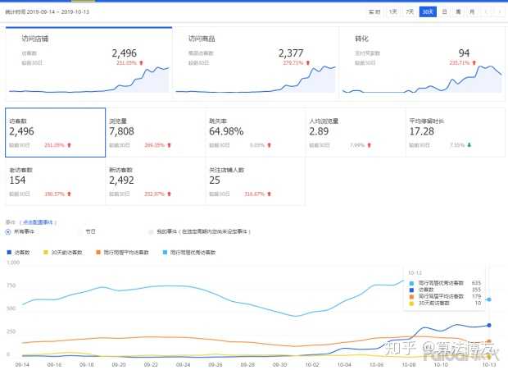Select the 所有事件 radio button

[x=9, y=232]
